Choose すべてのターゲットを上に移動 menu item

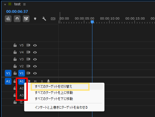coord(64,93)
